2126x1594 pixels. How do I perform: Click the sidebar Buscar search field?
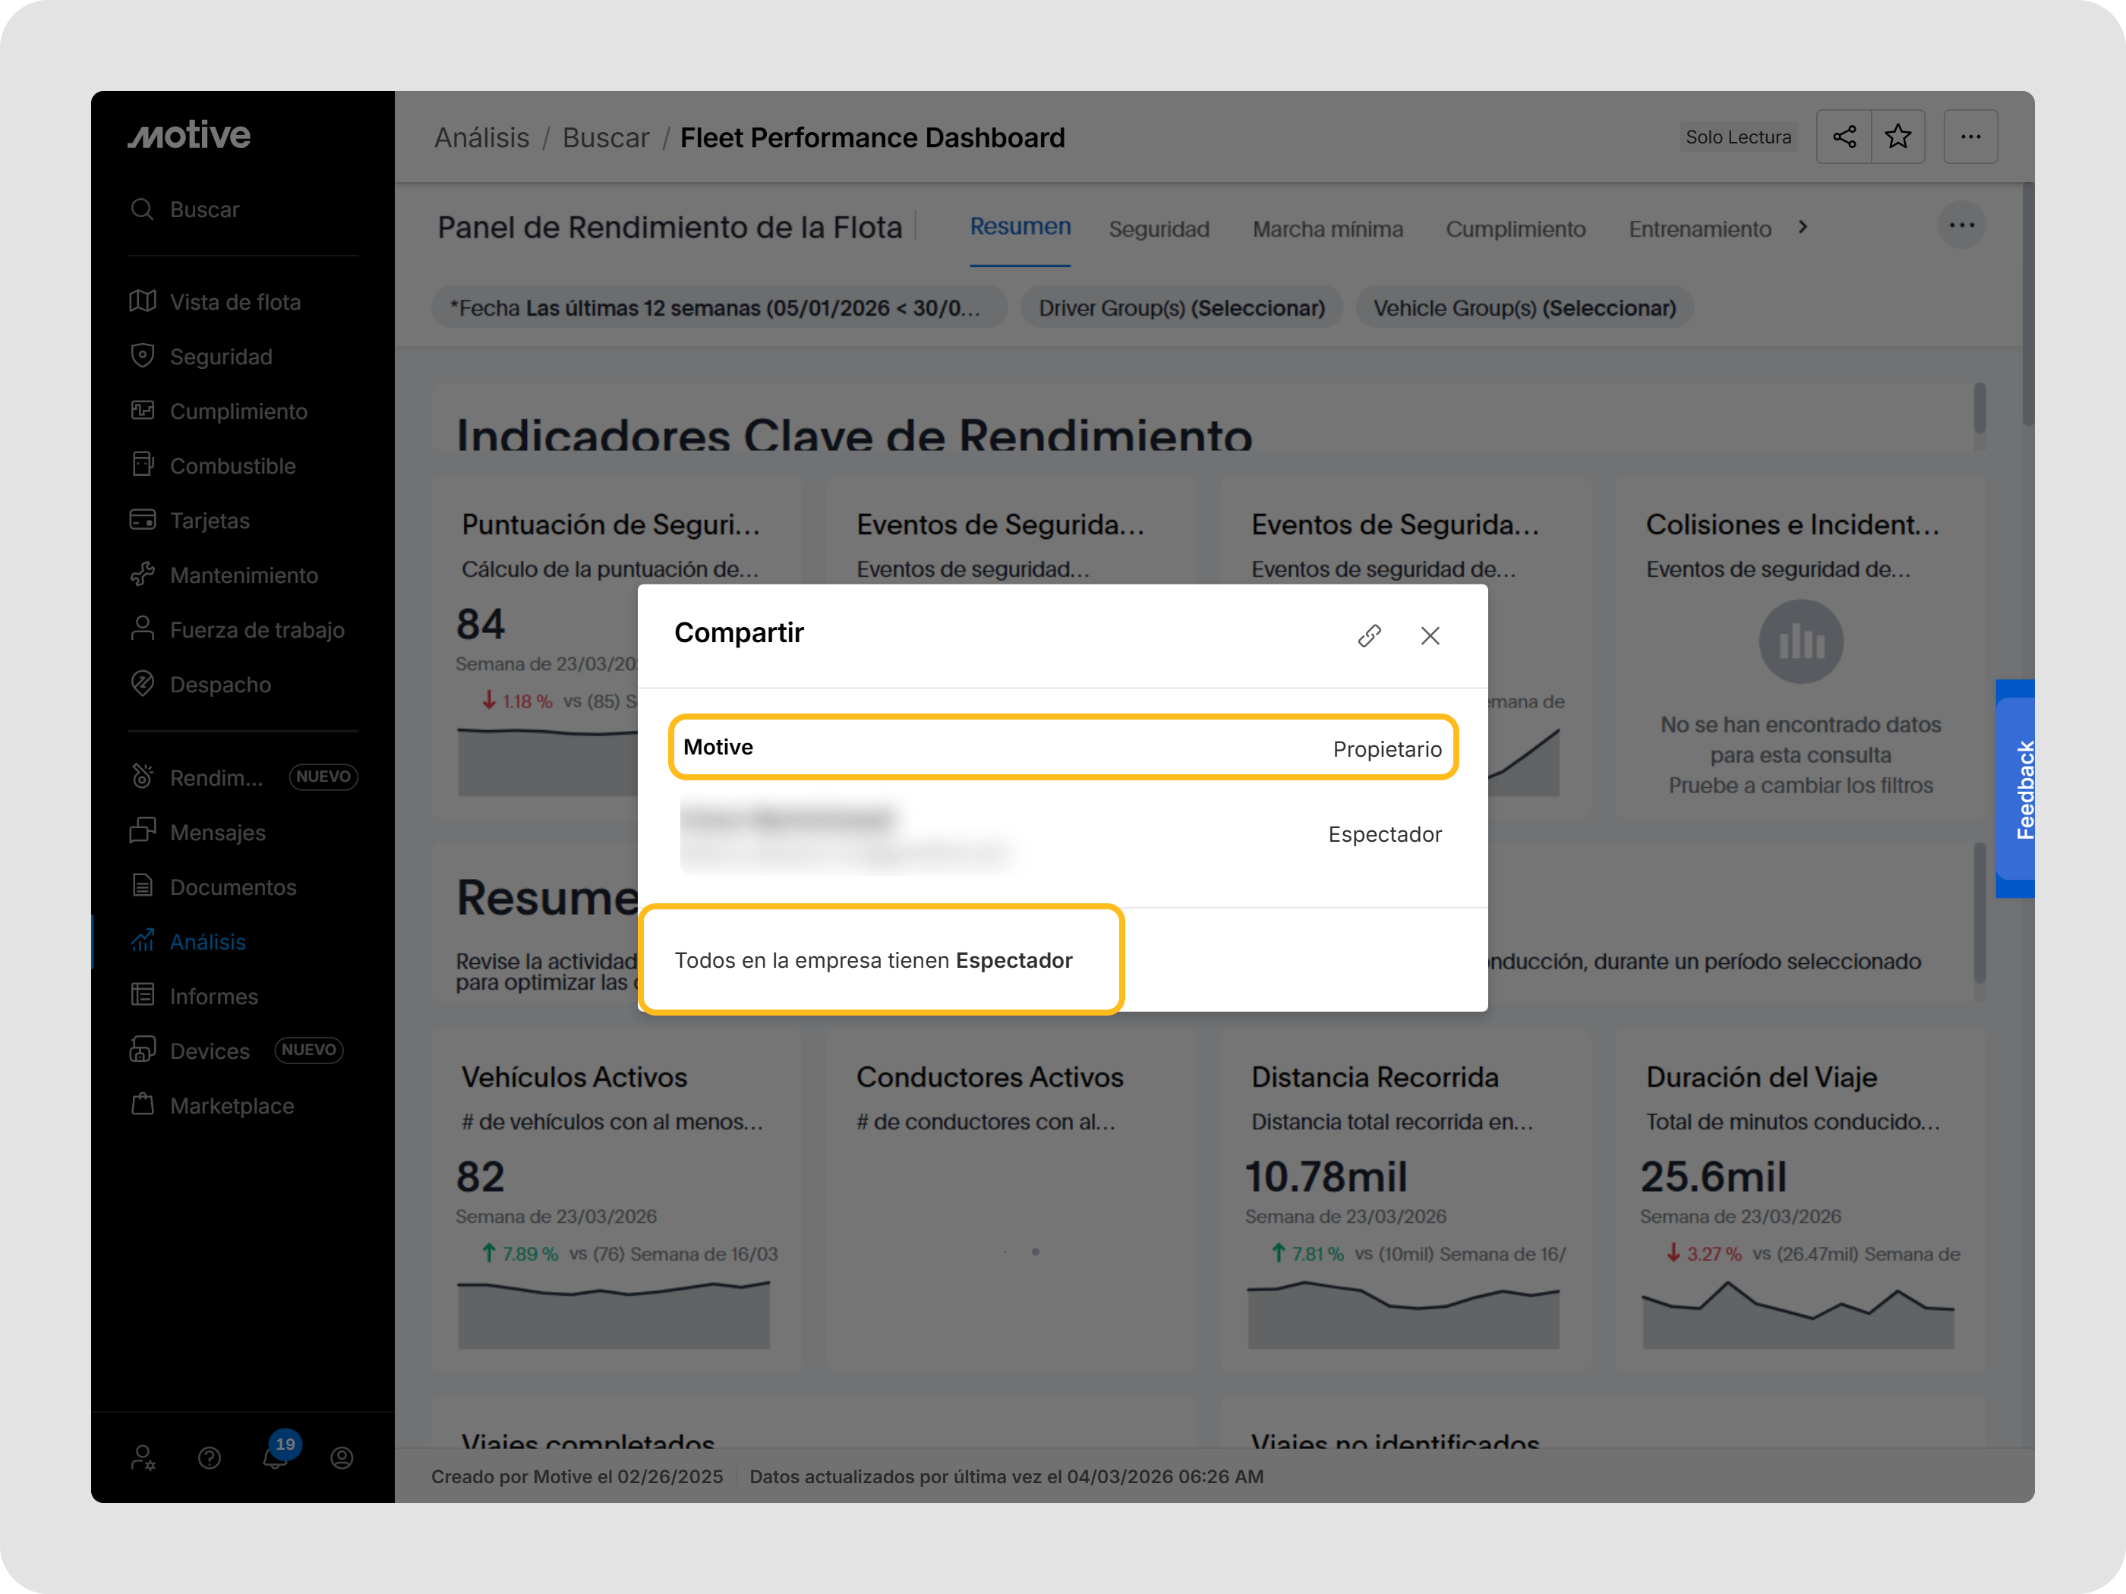tap(205, 209)
